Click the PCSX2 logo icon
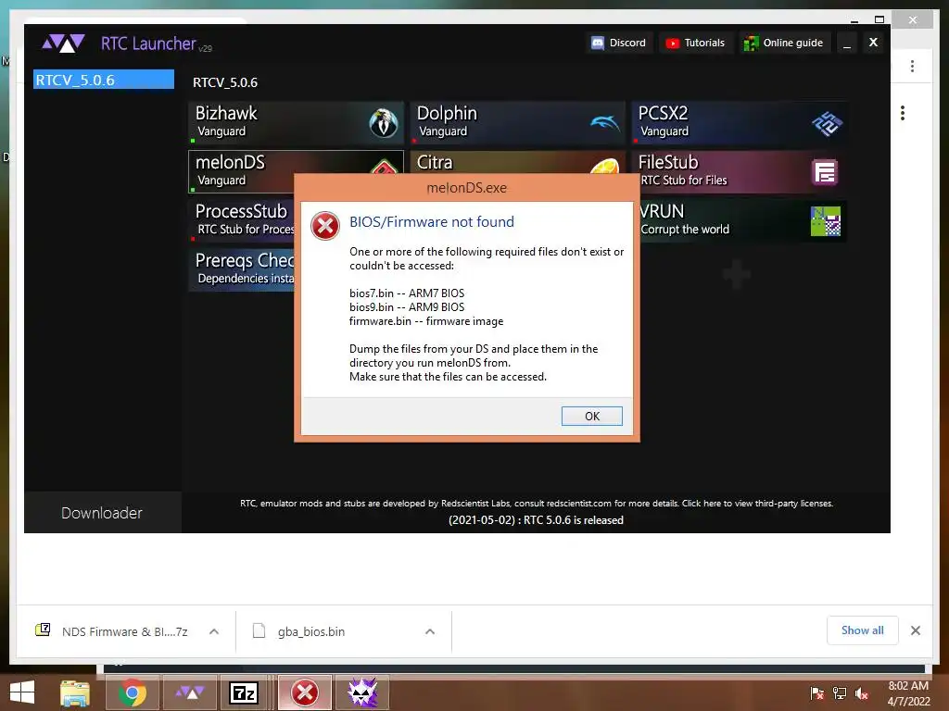The height and width of the screenshot is (711, 949). [827, 123]
